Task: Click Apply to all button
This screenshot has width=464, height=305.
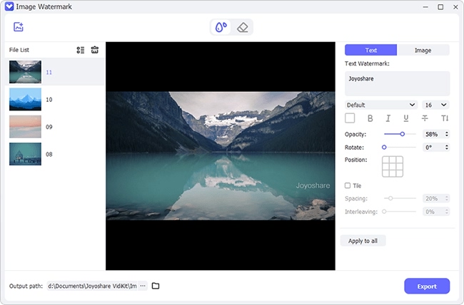Action: (363, 241)
